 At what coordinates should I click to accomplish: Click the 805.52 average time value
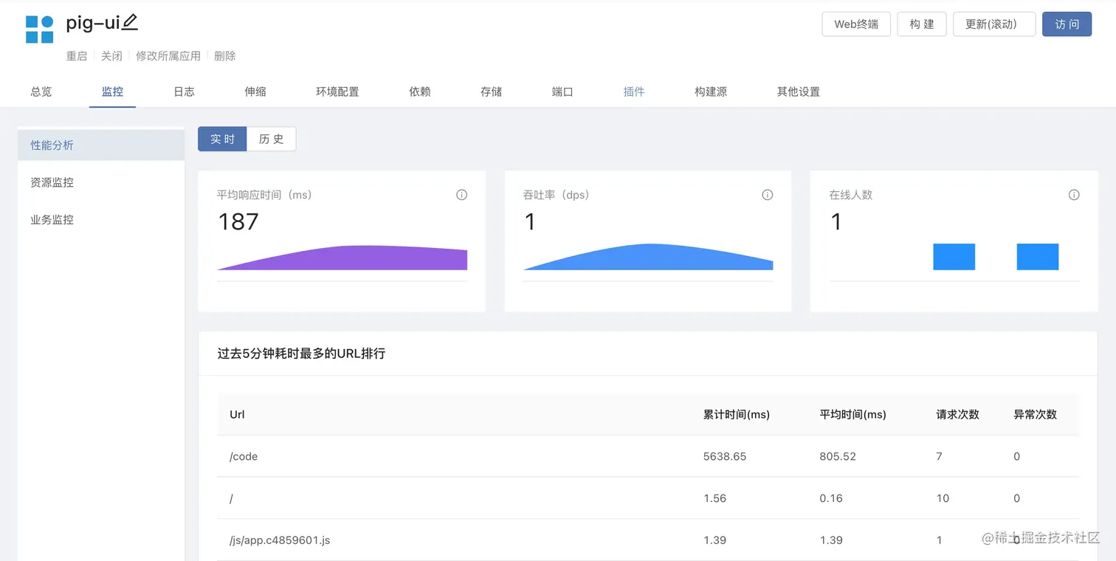[x=838, y=456]
